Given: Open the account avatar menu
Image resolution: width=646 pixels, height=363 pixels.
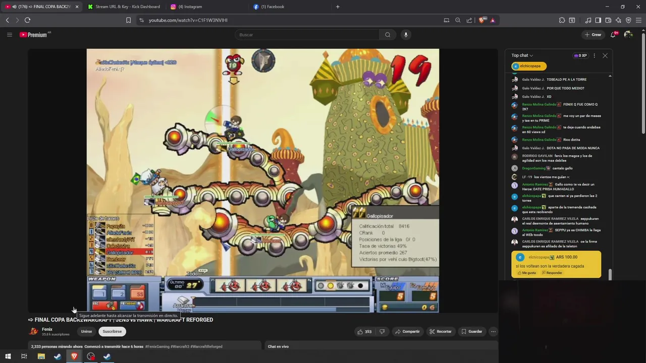Looking at the screenshot, I should click(628, 35).
